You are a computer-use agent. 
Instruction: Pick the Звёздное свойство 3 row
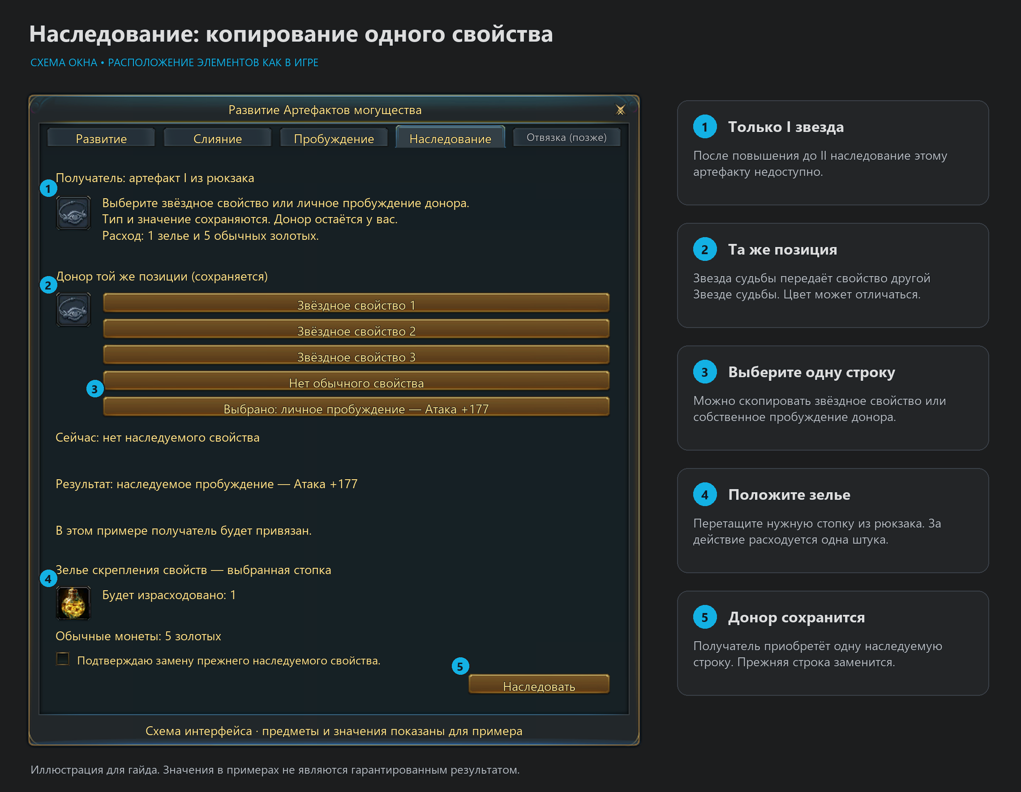356,355
